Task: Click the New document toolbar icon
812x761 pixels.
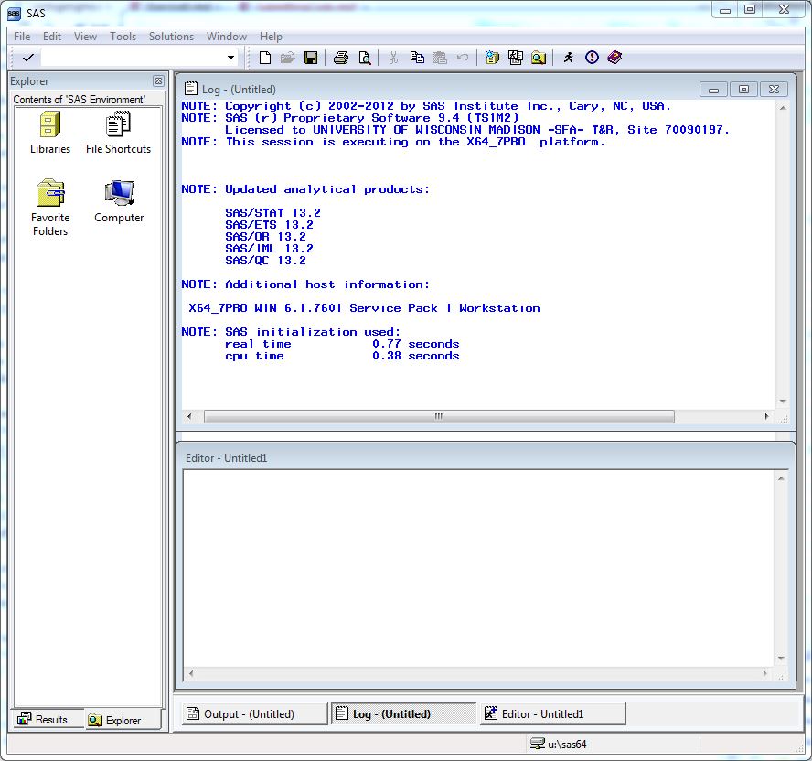Action: click(x=265, y=58)
